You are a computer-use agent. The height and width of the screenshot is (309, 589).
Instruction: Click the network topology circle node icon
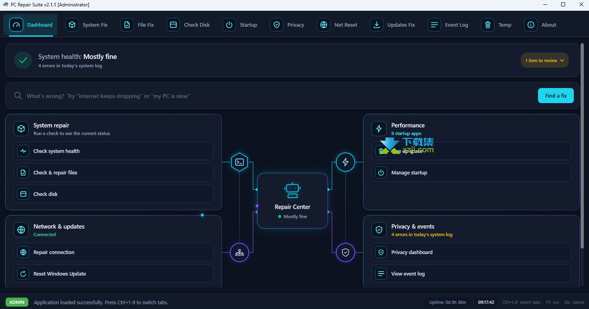[240, 252]
